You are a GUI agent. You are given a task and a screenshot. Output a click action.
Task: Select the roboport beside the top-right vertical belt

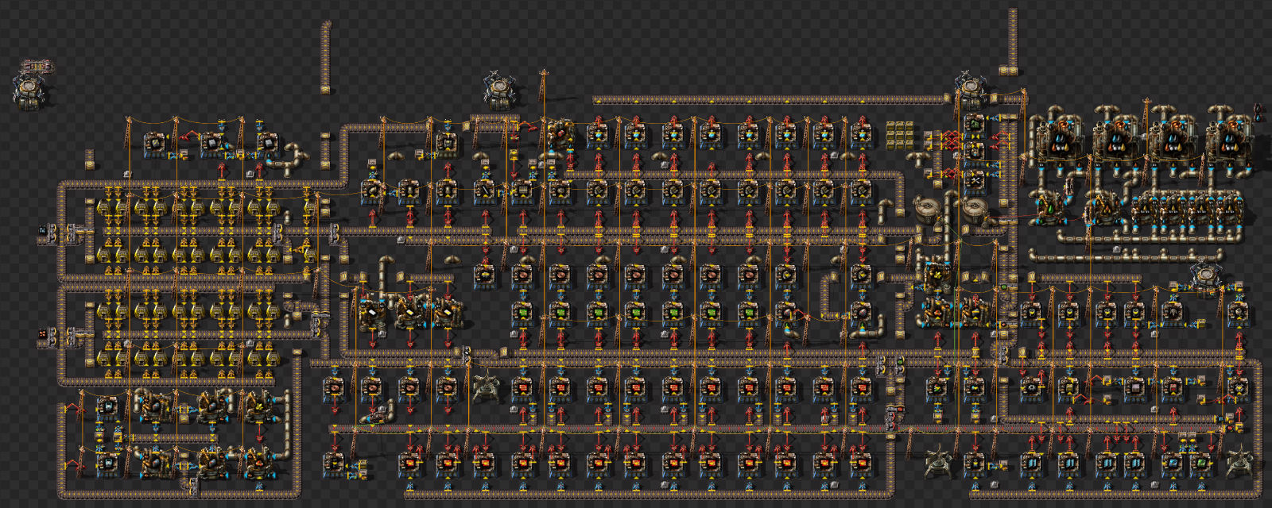coord(971,90)
